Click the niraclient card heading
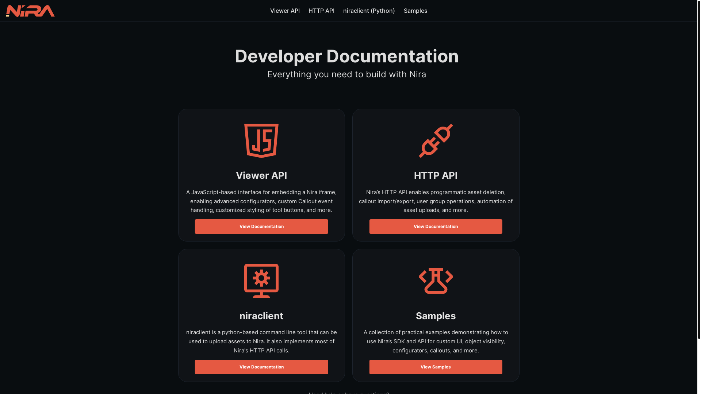This screenshot has height=394, width=701. (261, 316)
